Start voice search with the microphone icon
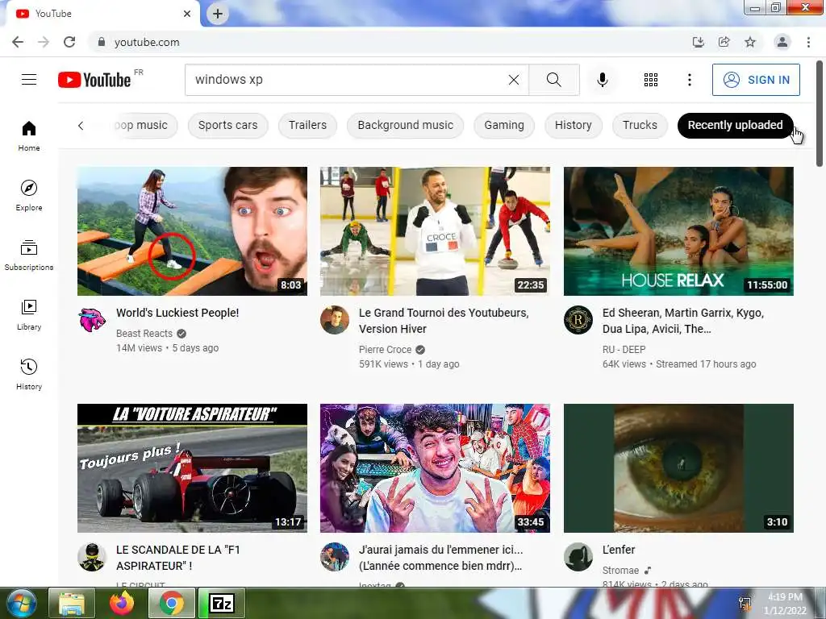 click(603, 80)
